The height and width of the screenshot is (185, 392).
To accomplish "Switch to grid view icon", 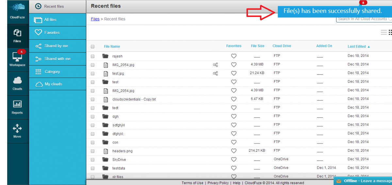I will (x=390, y=32).
